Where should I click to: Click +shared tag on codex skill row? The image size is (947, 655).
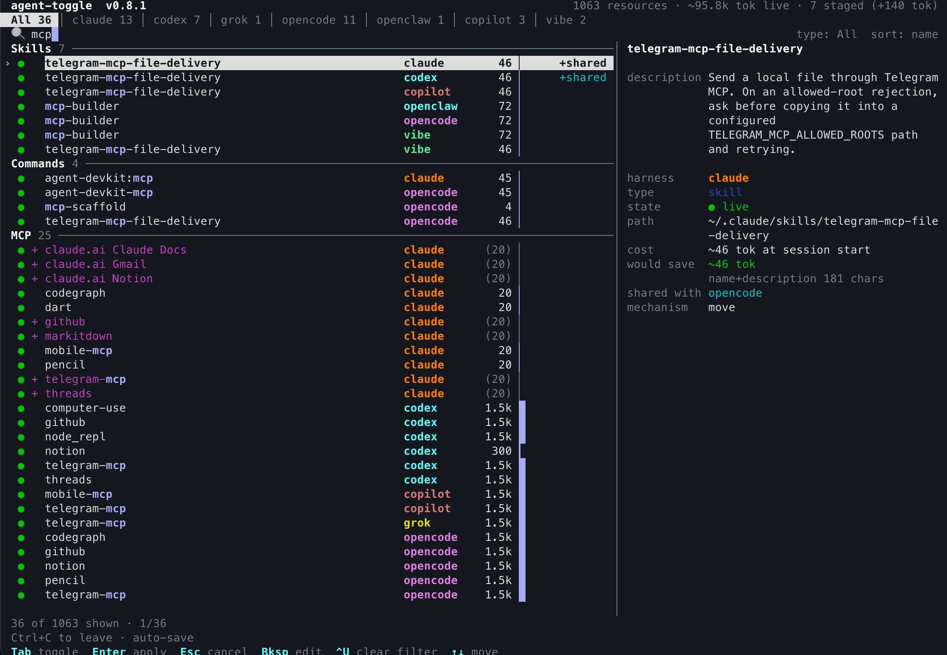[583, 77]
